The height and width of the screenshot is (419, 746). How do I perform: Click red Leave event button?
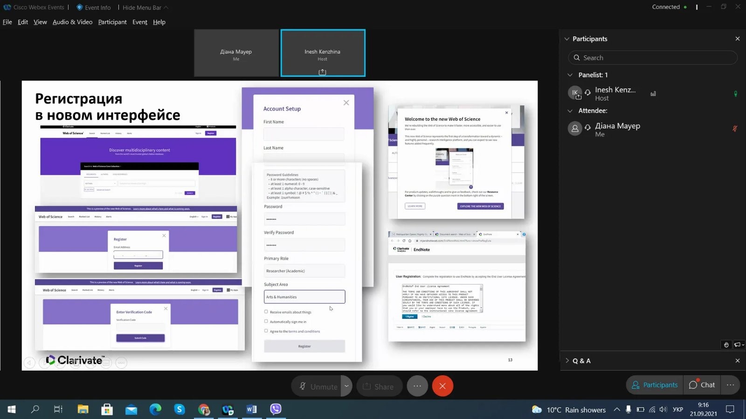tap(442, 386)
